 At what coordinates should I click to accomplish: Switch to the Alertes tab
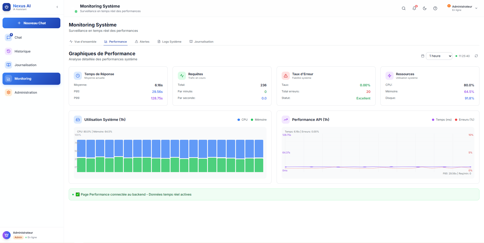142,42
